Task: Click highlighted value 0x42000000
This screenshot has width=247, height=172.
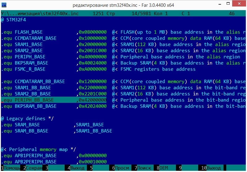Action: pos(93,100)
